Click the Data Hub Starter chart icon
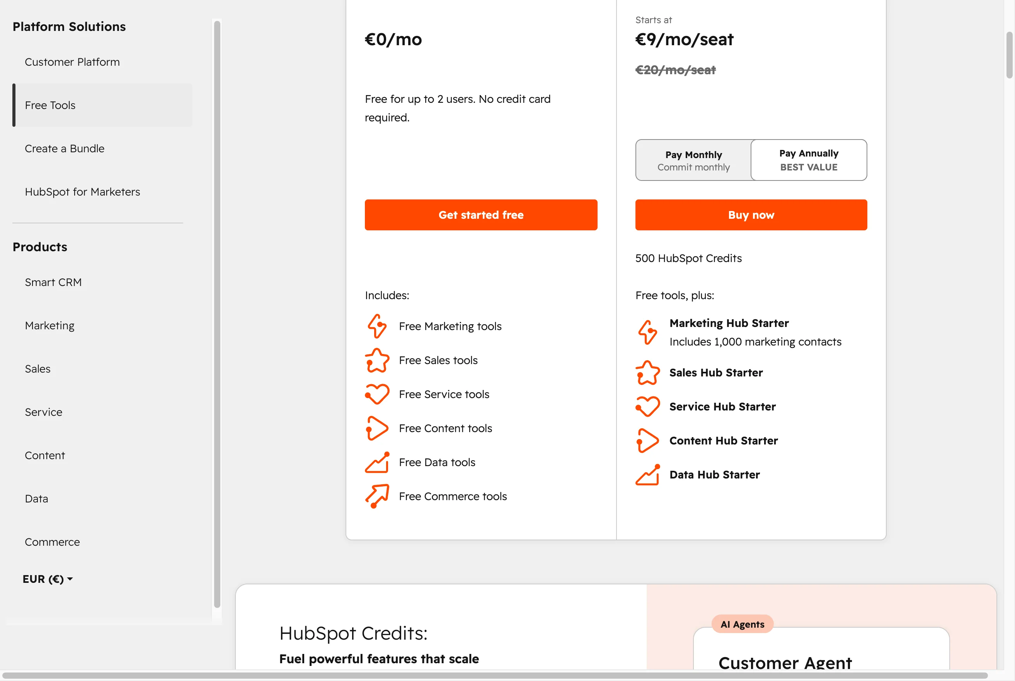Viewport: 1015px width, 681px height. [x=647, y=474]
